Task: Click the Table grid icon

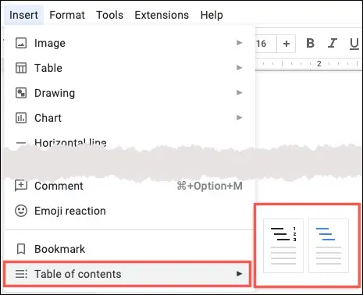Action: coord(21,68)
